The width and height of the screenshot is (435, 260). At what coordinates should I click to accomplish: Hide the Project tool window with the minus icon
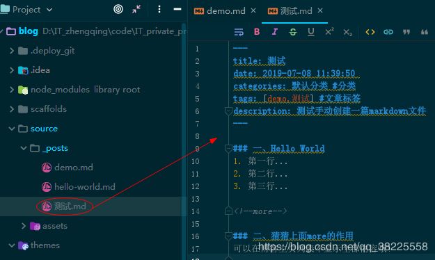(x=177, y=9)
